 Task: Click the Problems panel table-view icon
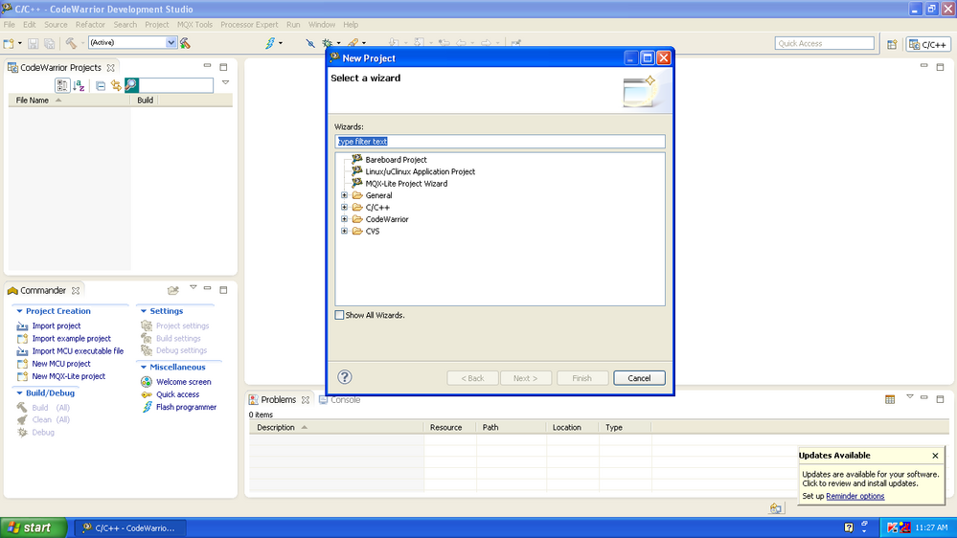[890, 399]
